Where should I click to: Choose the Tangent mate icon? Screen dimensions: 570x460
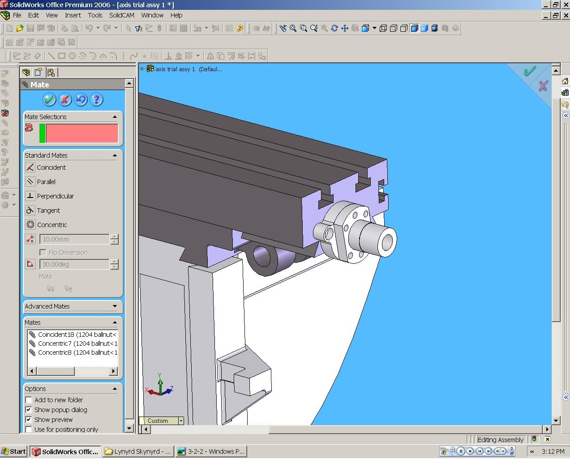30,211
